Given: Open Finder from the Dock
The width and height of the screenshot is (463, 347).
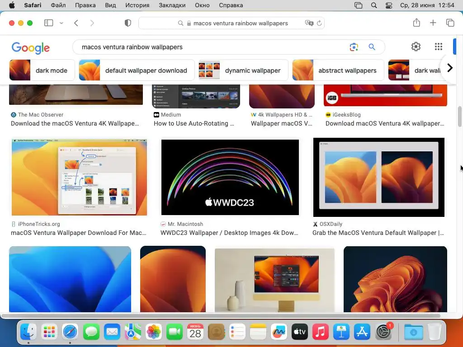Looking at the screenshot, I should click(x=28, y=332).
